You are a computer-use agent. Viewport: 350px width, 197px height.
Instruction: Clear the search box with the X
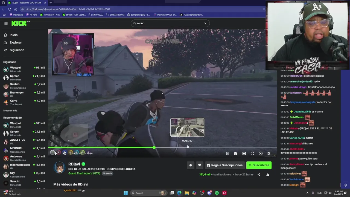tap(205, 23)
